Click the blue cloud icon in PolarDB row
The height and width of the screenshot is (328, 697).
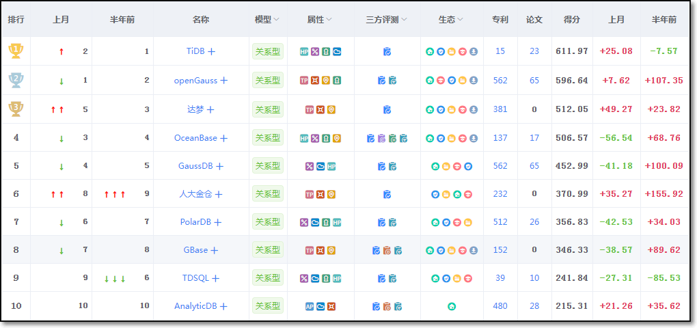coord(315,222)
